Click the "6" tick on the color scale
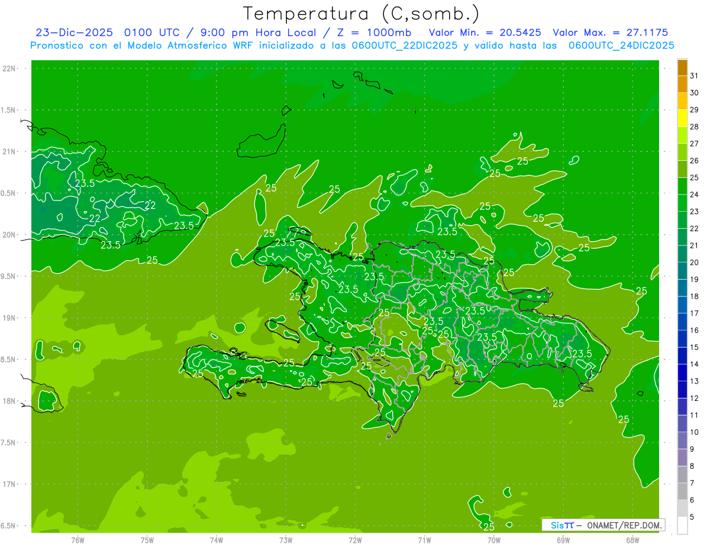710x548 pixels. (692, 500)
